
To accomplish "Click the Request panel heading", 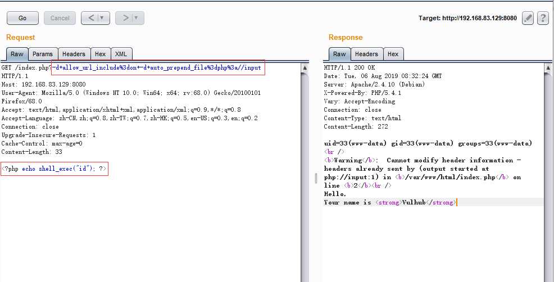I will 20,38.
